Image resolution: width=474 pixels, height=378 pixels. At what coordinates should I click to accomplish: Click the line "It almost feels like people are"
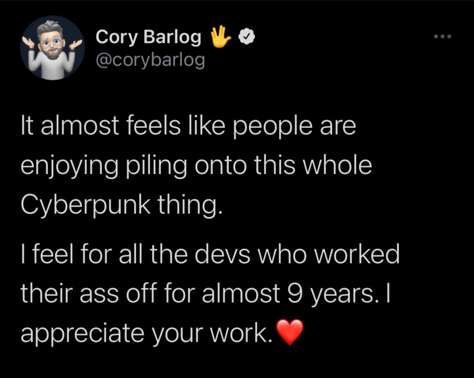(188, 126)
